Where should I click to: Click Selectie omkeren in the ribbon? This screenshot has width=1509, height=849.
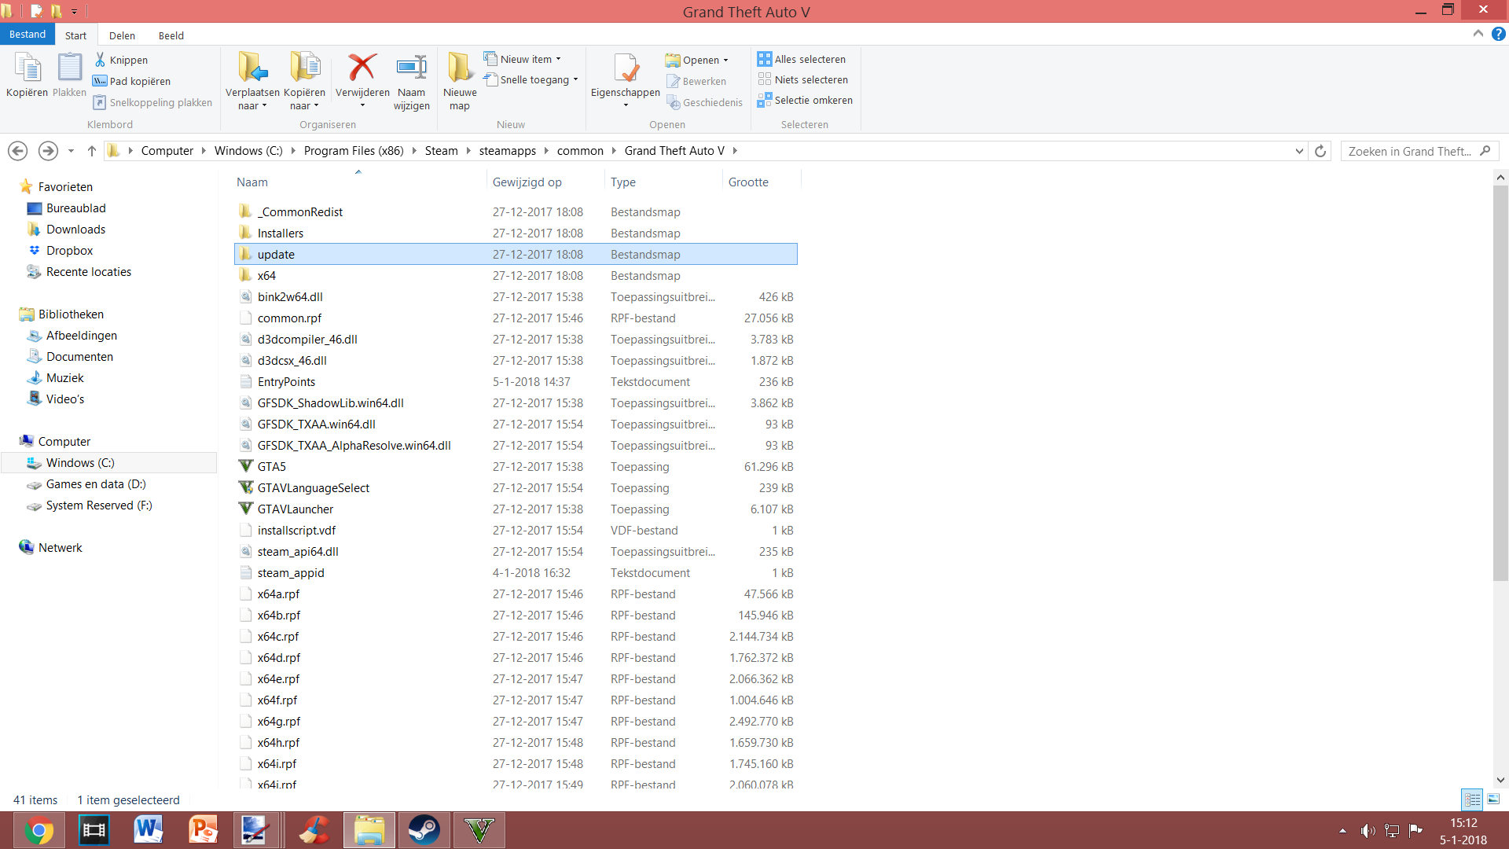tap(805, 100)
